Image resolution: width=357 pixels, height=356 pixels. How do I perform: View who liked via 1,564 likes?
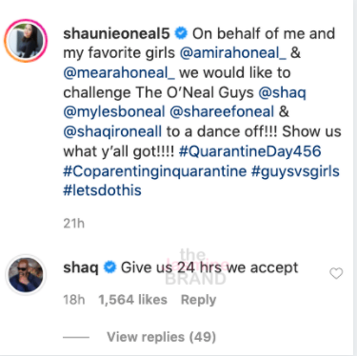(x=132, y=300)
